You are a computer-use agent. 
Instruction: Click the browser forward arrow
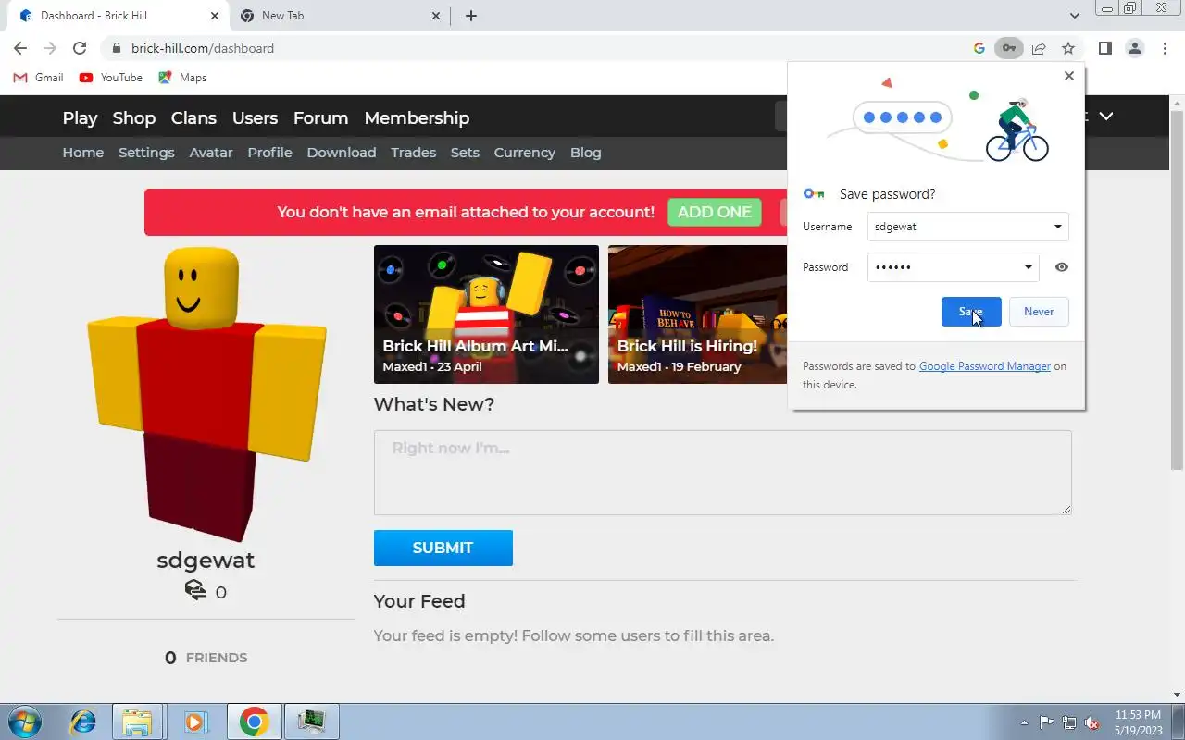[50, 48]
